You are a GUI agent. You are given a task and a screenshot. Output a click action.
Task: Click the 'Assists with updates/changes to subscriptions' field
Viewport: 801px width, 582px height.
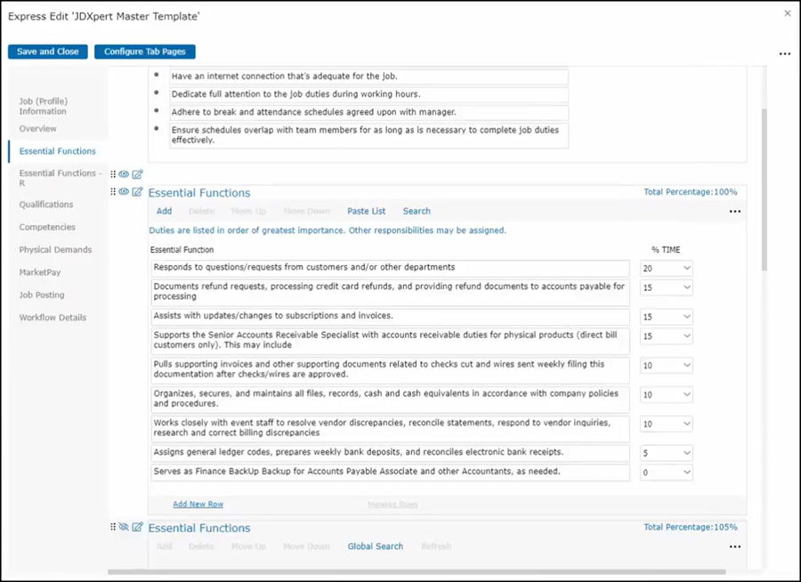[x=390, y=317]
